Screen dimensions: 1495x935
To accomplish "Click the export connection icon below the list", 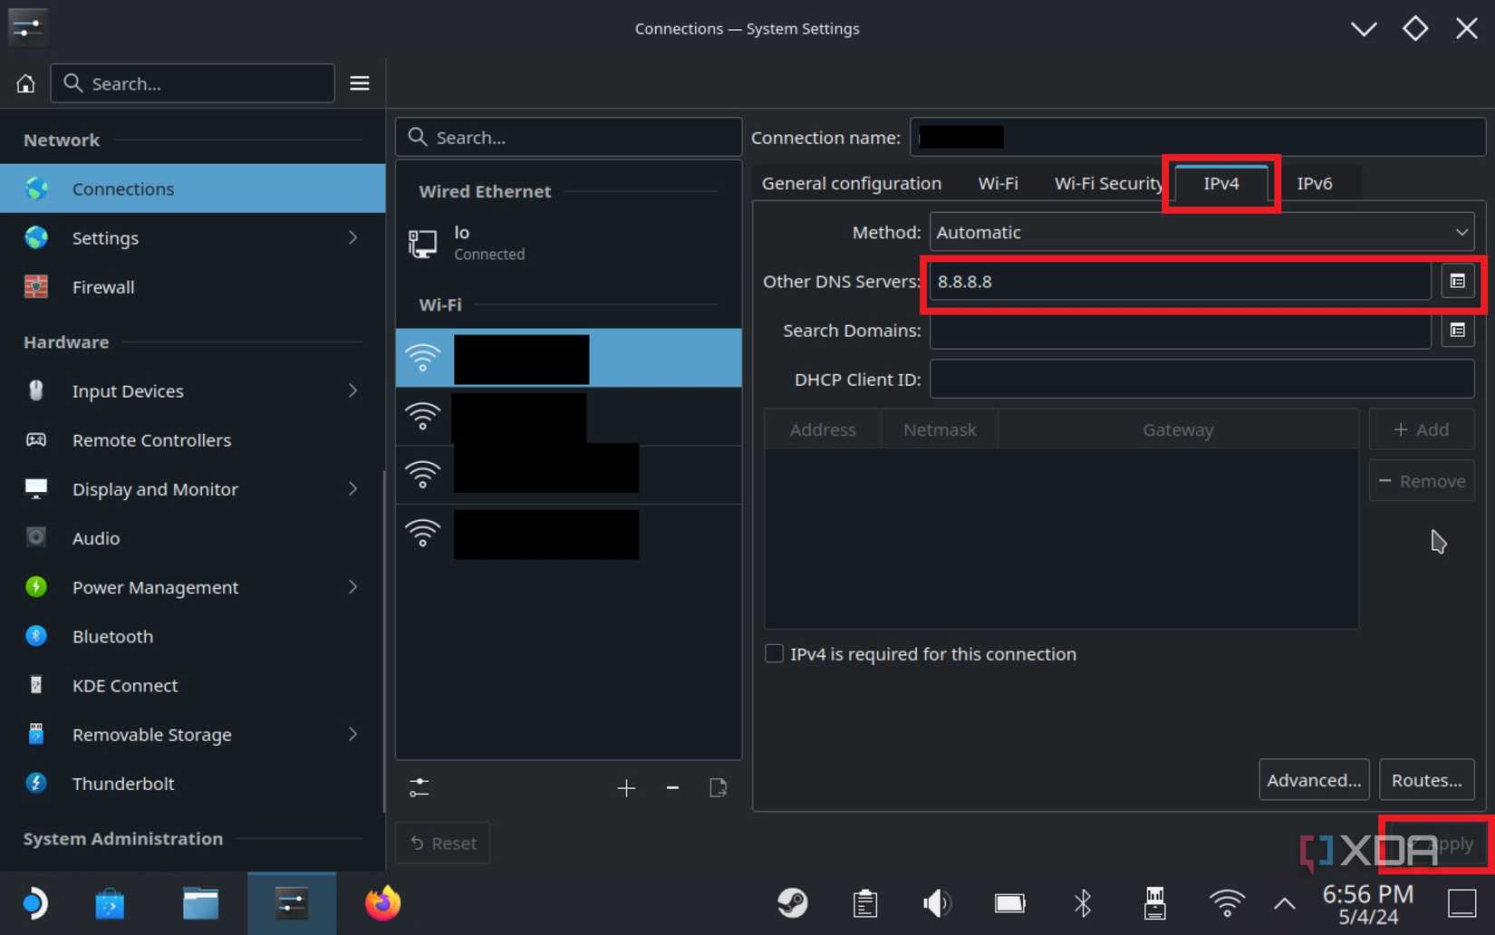I will pyautogui.click(x=718, y=787).
